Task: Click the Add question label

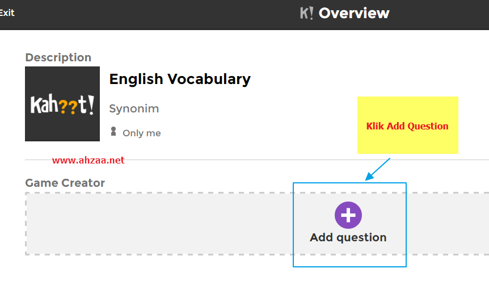Action: 348,237
